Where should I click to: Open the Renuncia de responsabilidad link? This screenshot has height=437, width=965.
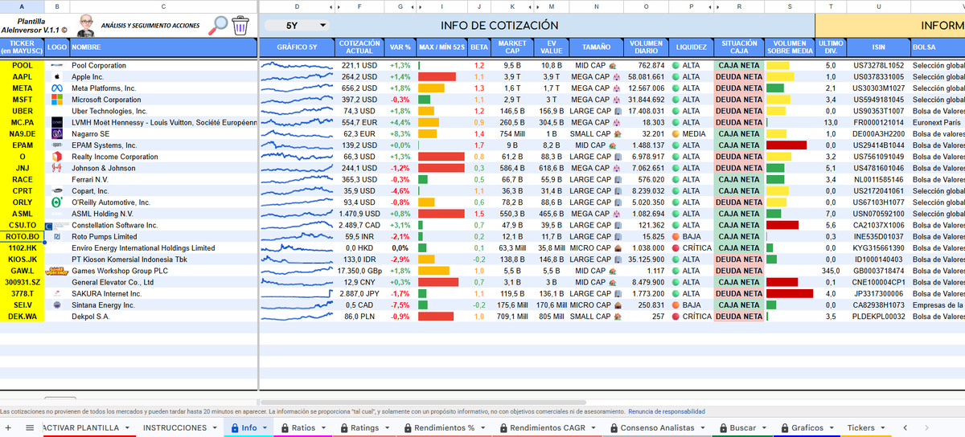click(x=667, y=411)
